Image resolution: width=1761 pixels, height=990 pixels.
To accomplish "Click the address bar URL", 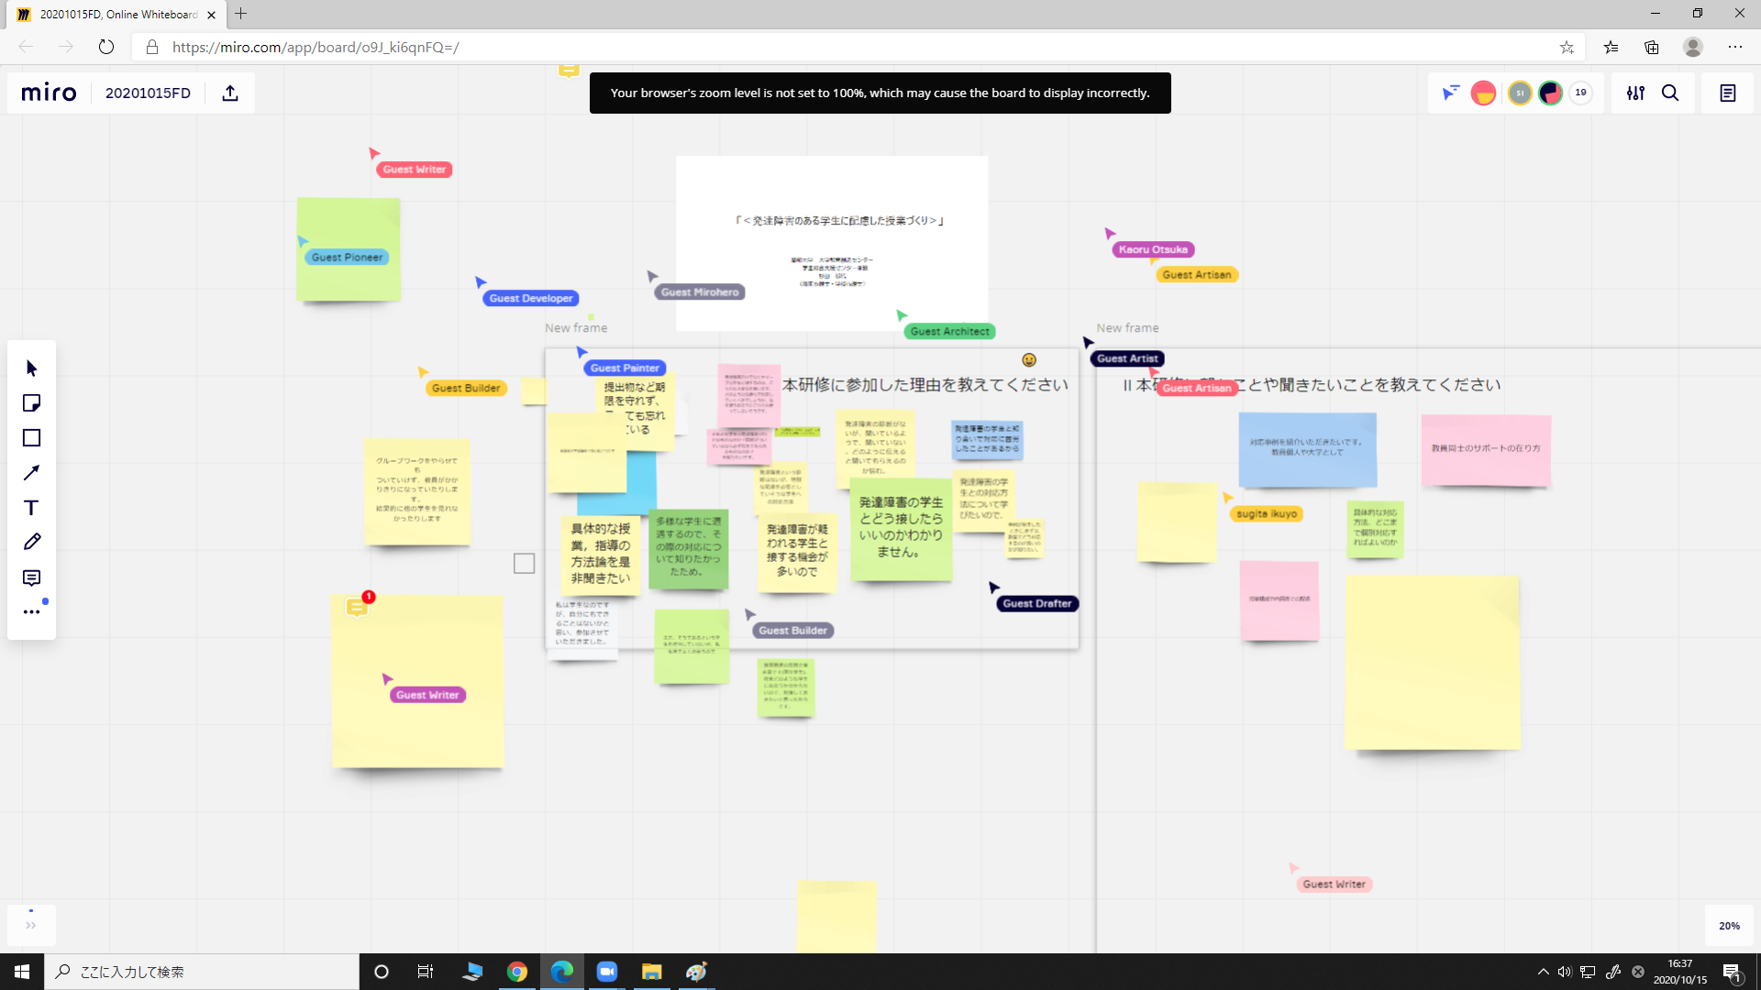I will (x=316, y=47).
